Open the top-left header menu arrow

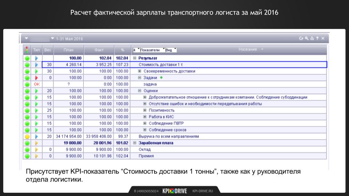point(26,38)
